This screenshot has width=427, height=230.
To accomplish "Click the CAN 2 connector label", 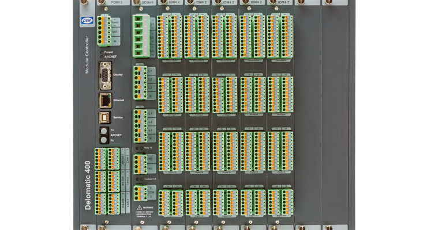I will click(127, 181).
